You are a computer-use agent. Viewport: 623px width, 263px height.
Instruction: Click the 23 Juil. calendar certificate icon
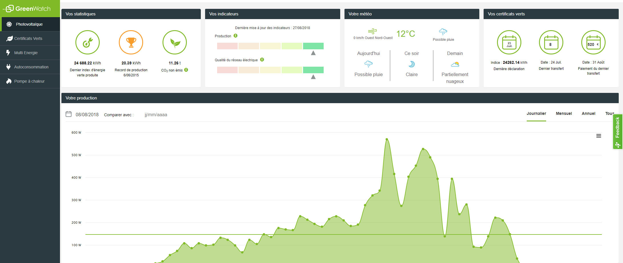click(509, 42)
